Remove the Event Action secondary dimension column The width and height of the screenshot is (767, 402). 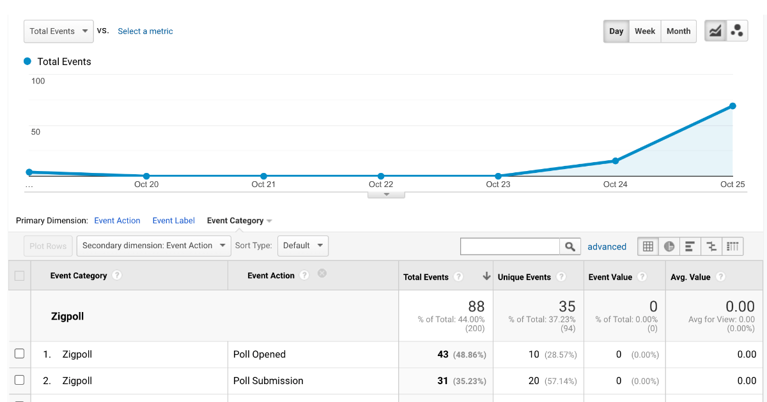[322, 274]
